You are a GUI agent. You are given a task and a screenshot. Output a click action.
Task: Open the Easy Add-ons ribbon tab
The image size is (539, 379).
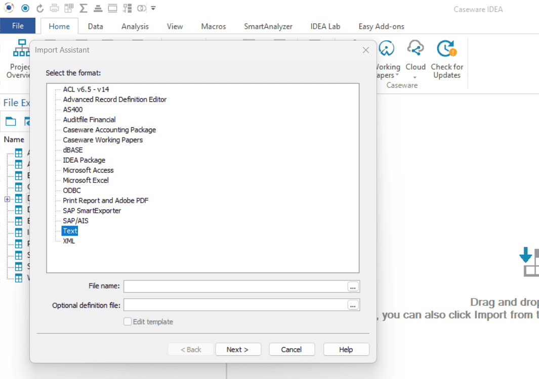[381, 26]
